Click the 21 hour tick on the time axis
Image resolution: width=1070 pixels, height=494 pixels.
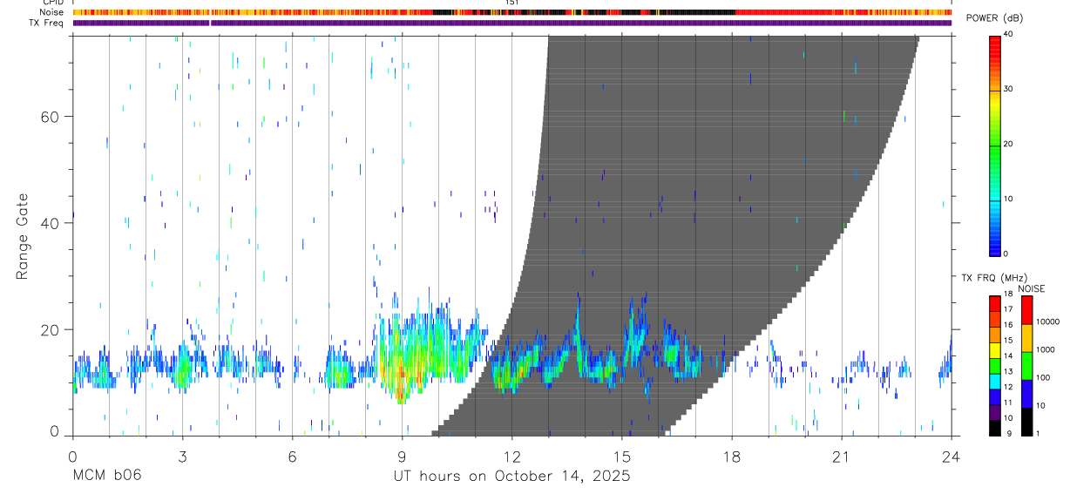[842, 457]
